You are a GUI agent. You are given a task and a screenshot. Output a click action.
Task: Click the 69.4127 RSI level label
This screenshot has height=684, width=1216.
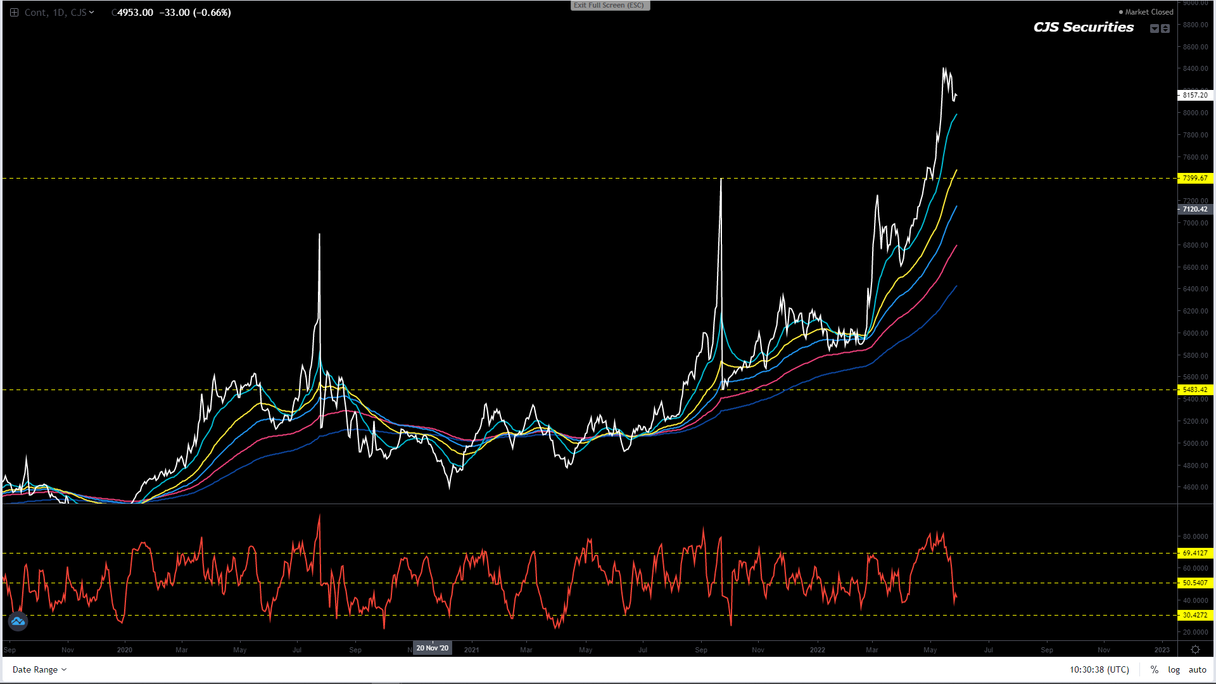click(1194, 553)
